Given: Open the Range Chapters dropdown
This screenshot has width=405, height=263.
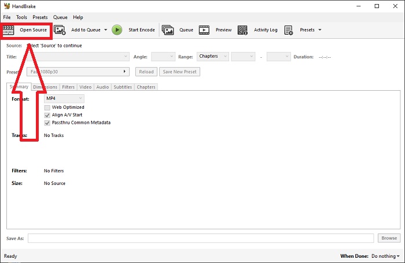Looking at the screenshot, I should tap(212, 57).
